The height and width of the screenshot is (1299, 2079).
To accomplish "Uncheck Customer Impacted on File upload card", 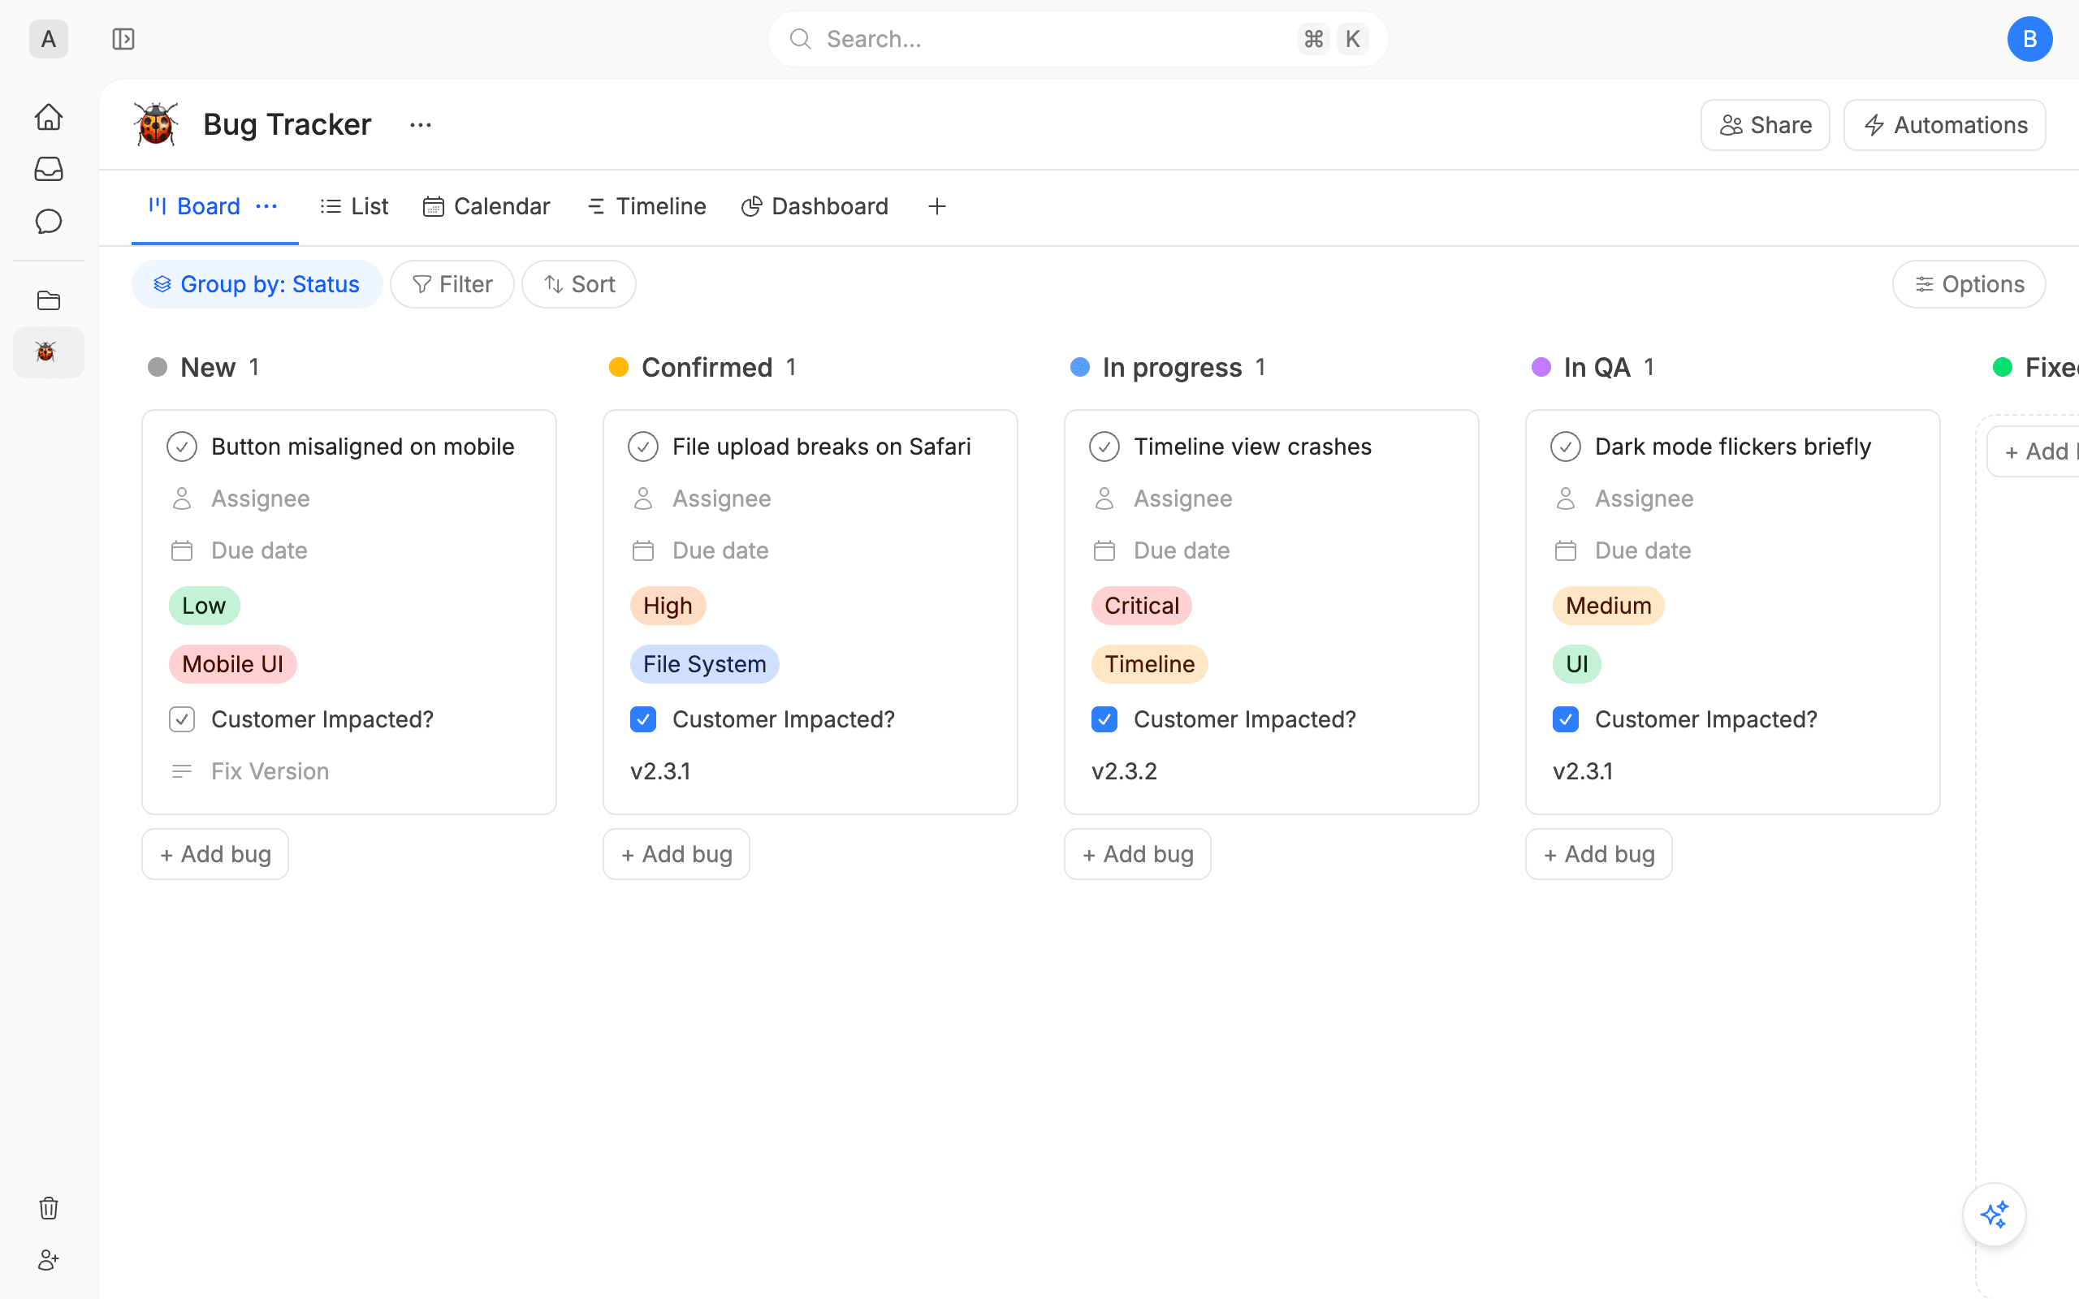I will 643,719.
